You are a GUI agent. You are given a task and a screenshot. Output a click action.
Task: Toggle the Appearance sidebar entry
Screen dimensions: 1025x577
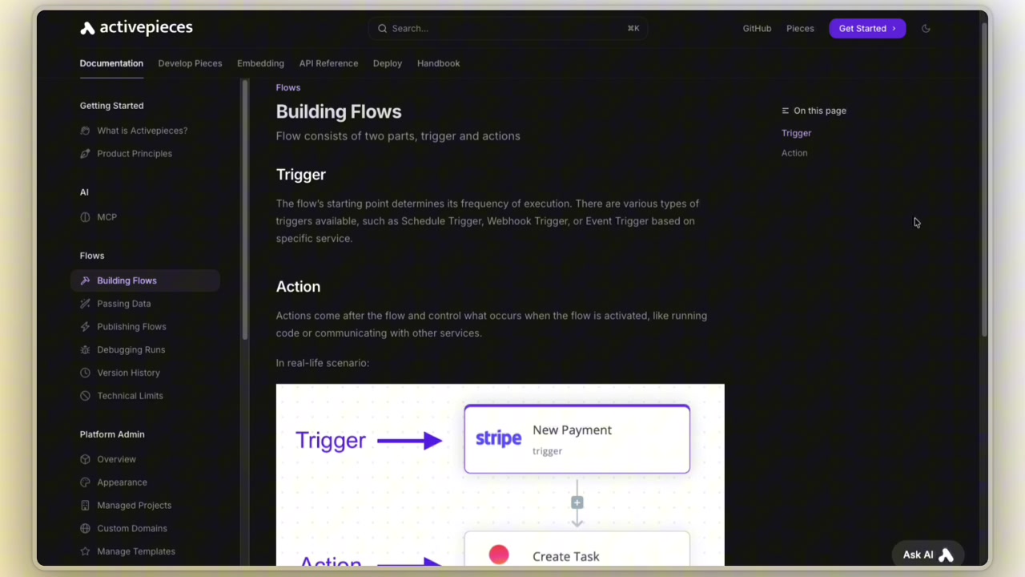pos(122,482)
